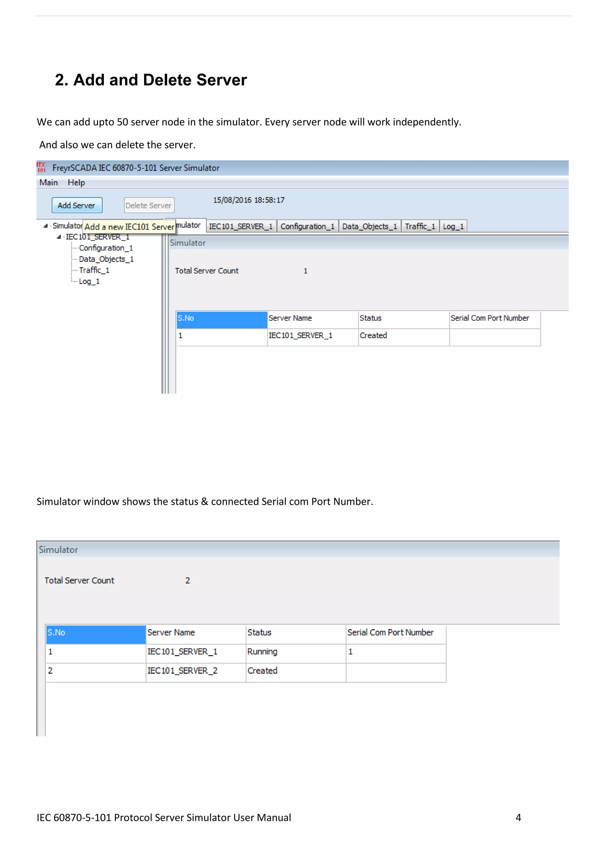
Task: Select IEC101_SERVER_1 cell in lower table
Action: (x=196, y=654)
